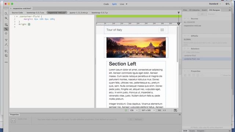The width and height of the screenshot is (235, 132).
Task: Select the responsive-mid.html document tab
Action: click(22, 8)
